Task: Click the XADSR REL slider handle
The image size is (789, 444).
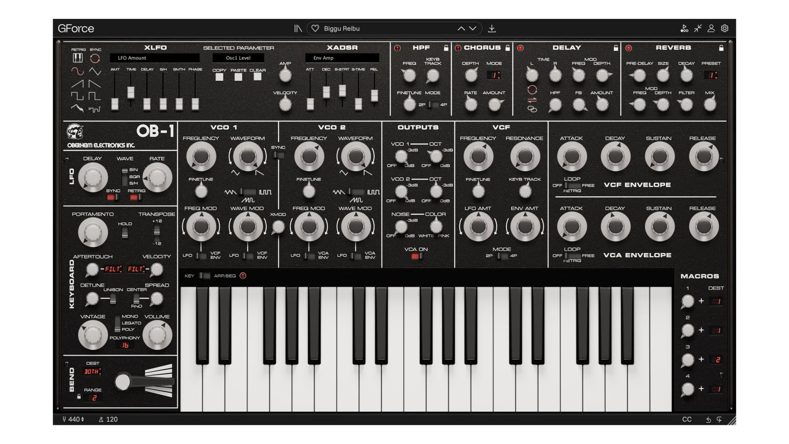Action: (x=374, y=95)
